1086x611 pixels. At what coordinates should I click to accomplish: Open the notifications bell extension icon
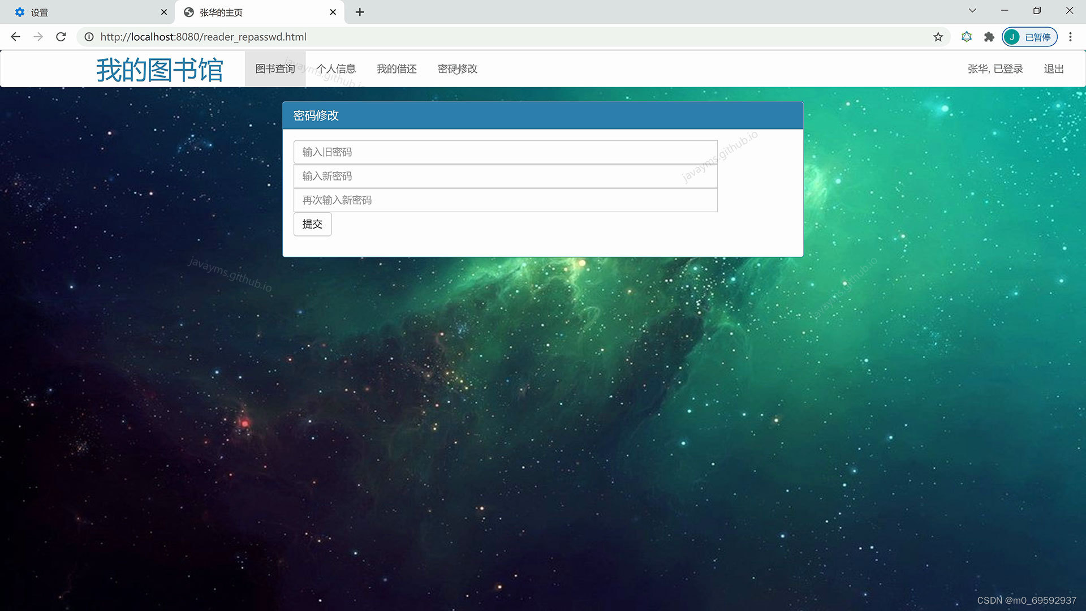click(x=966, y=37)
